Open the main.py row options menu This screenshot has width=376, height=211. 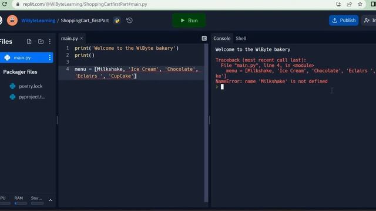(49, 57)
